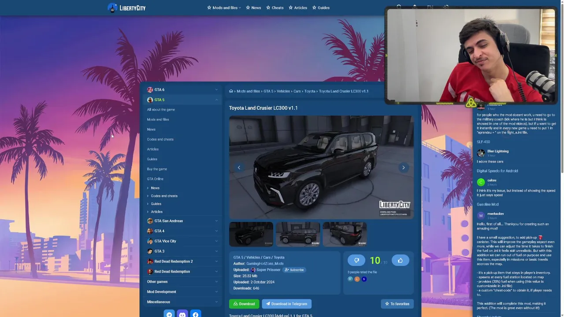Open the Mods and files top menu
The height and width of the screenshot is (317, 564).
(224, 8)
